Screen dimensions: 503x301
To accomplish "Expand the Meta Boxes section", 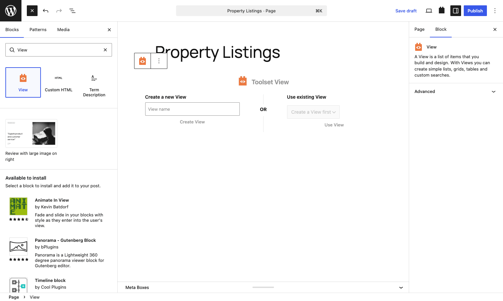I will pyautogui.click(x=263, y=287).
